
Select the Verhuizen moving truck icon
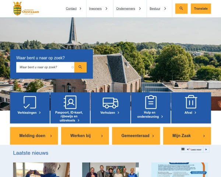click(110, 103)
